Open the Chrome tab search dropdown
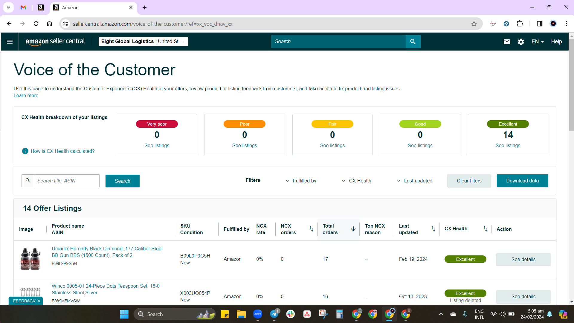This screenshot has height=323, width=574. click(x=9, y=7)
